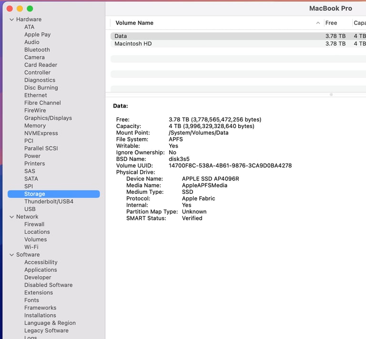Screen dimensions: 366x339
Task: Open Accessibility under Software
Action: 41,262
